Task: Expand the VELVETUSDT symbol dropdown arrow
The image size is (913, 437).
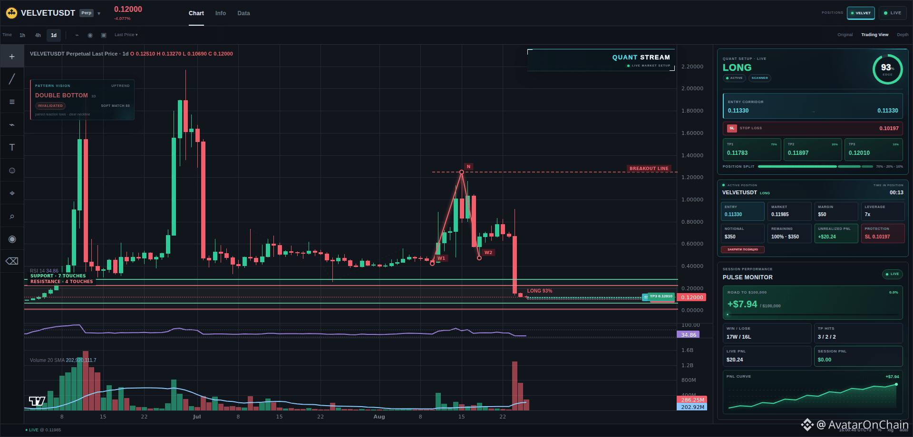Action: pos(99,13)
